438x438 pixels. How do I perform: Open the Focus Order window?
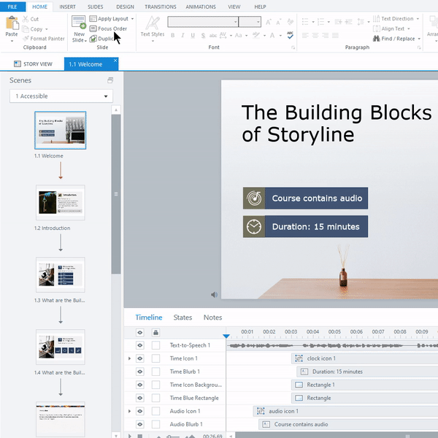coord(108,28)
